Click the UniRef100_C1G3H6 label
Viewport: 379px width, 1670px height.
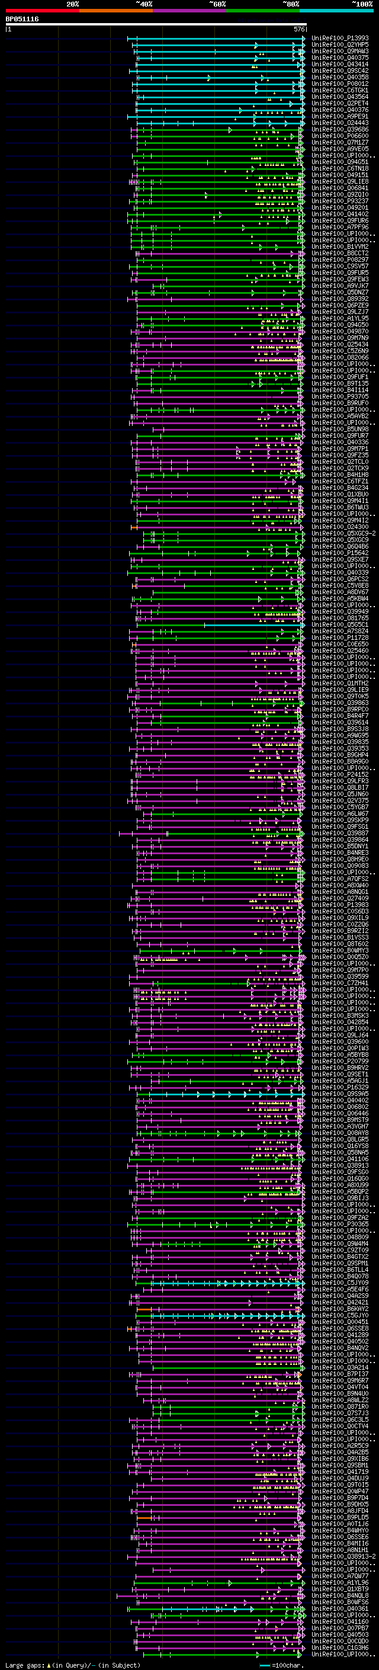pos(340,1647)
